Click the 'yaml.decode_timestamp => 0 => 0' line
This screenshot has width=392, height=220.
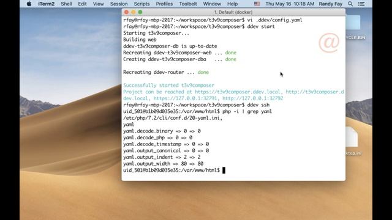pos(166,144)
